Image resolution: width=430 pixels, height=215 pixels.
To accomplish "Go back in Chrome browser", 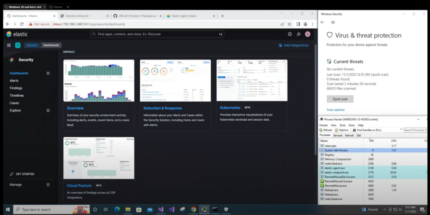I will [x=8, y=24].
